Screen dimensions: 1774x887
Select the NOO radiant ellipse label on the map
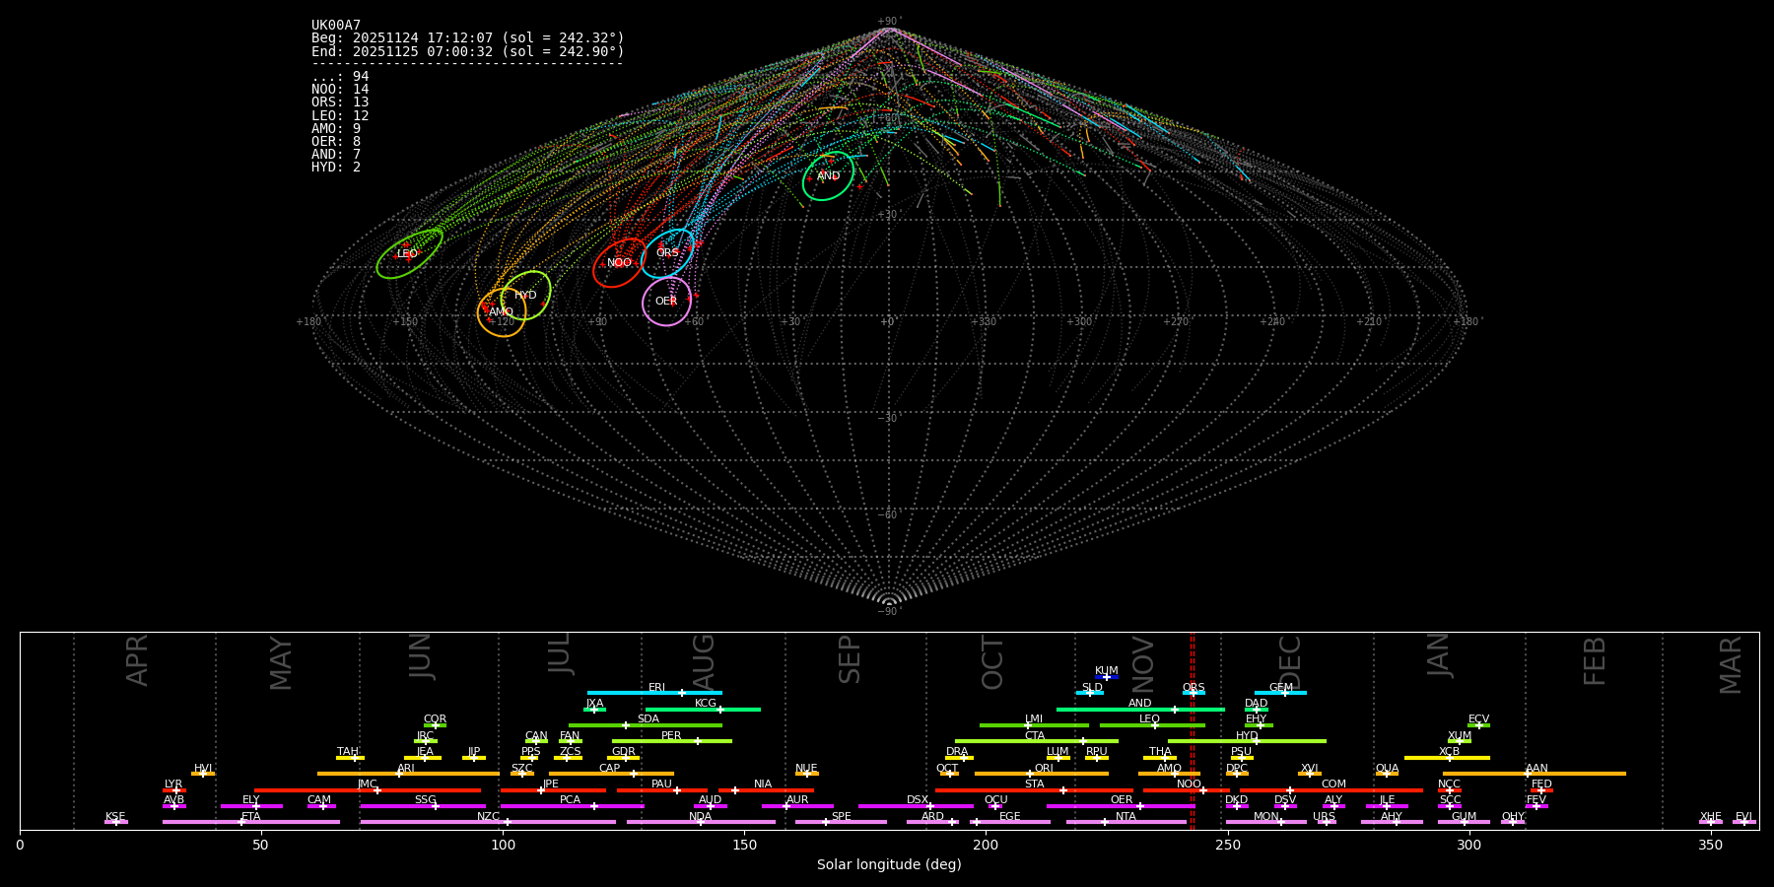click(619, 263)
